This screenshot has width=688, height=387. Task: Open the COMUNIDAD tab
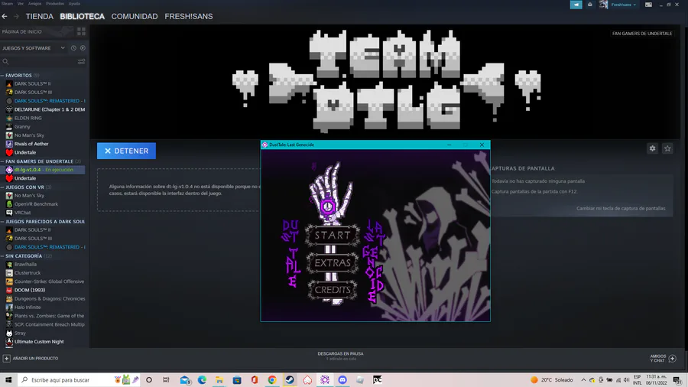click(x=135, y=16)
